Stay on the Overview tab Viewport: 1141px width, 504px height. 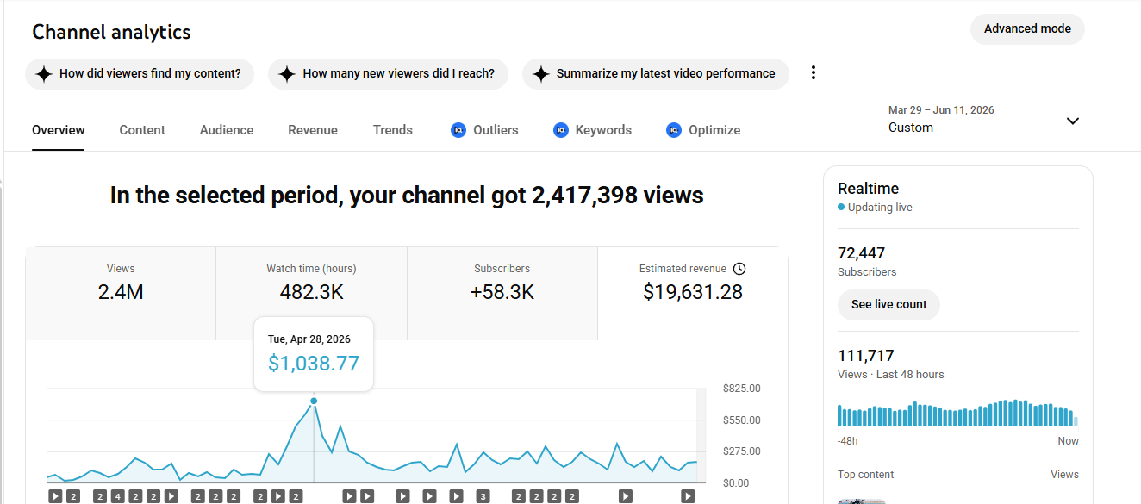[x=59, y=130]
